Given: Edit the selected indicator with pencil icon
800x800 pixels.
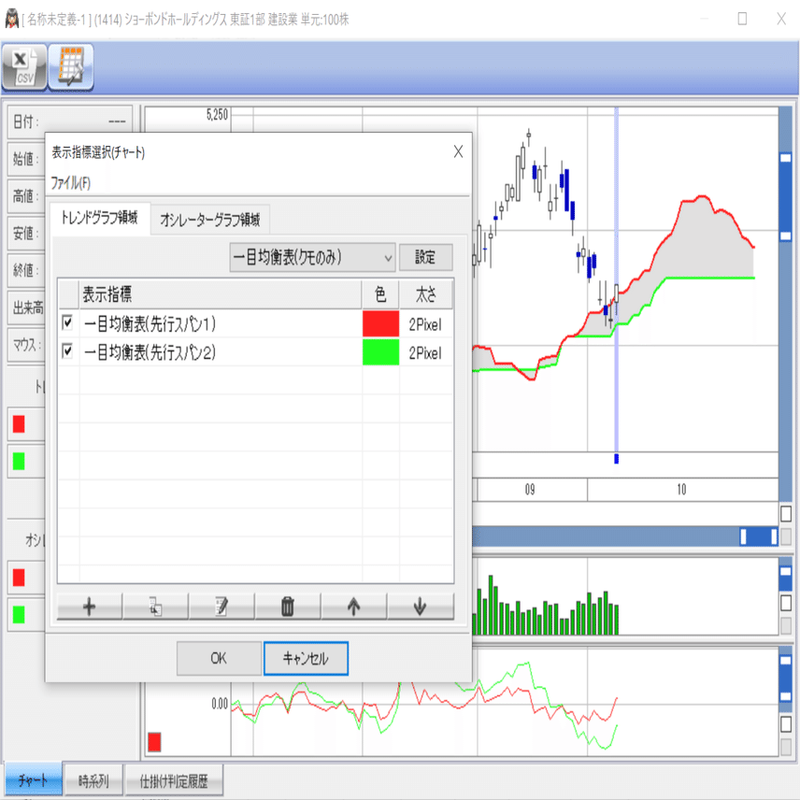Looking at the screenshot, I should click(x=221, y=607).
